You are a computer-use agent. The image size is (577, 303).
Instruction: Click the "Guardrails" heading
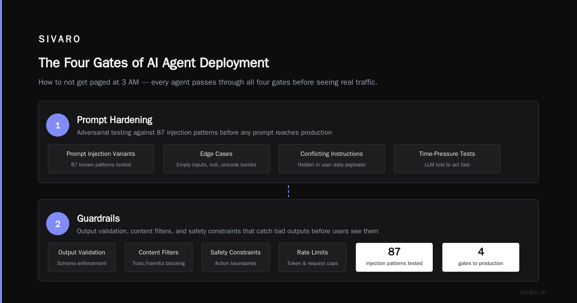coord(98,218)
